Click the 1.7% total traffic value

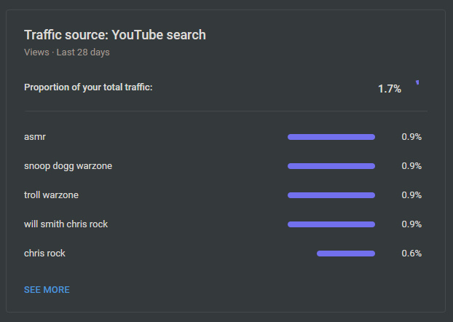(390, 89)
